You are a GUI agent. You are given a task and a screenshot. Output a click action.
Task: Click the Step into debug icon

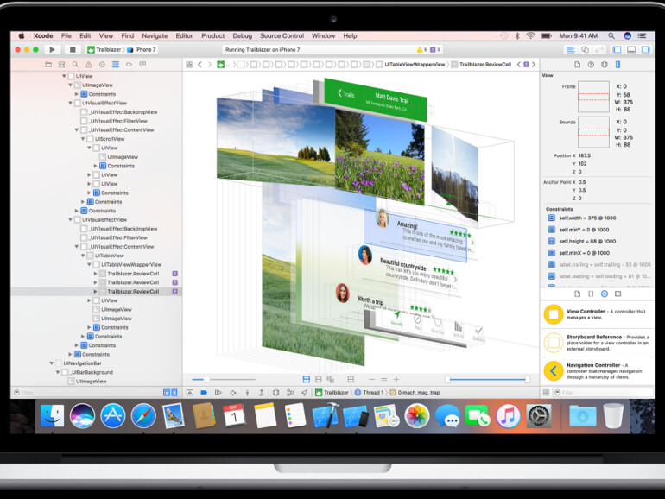coord(247,393)
